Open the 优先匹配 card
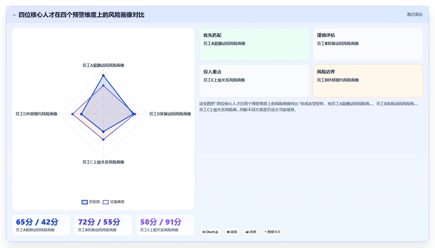 [x=254, y=44]
